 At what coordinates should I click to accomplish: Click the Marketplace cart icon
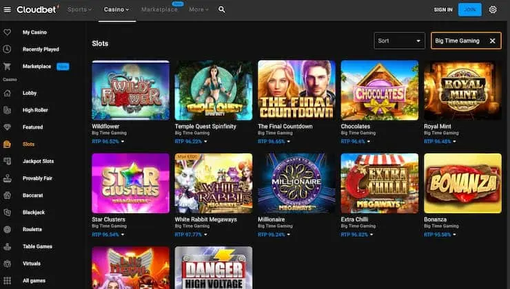[x=7, y=66]
